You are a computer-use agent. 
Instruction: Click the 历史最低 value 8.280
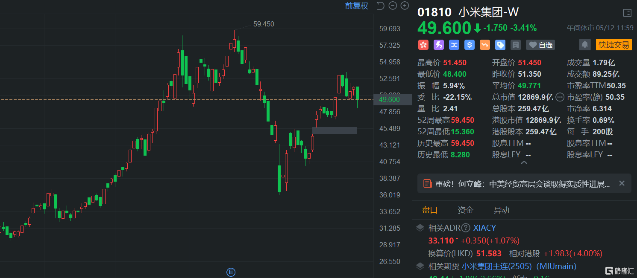click(460, 155)
